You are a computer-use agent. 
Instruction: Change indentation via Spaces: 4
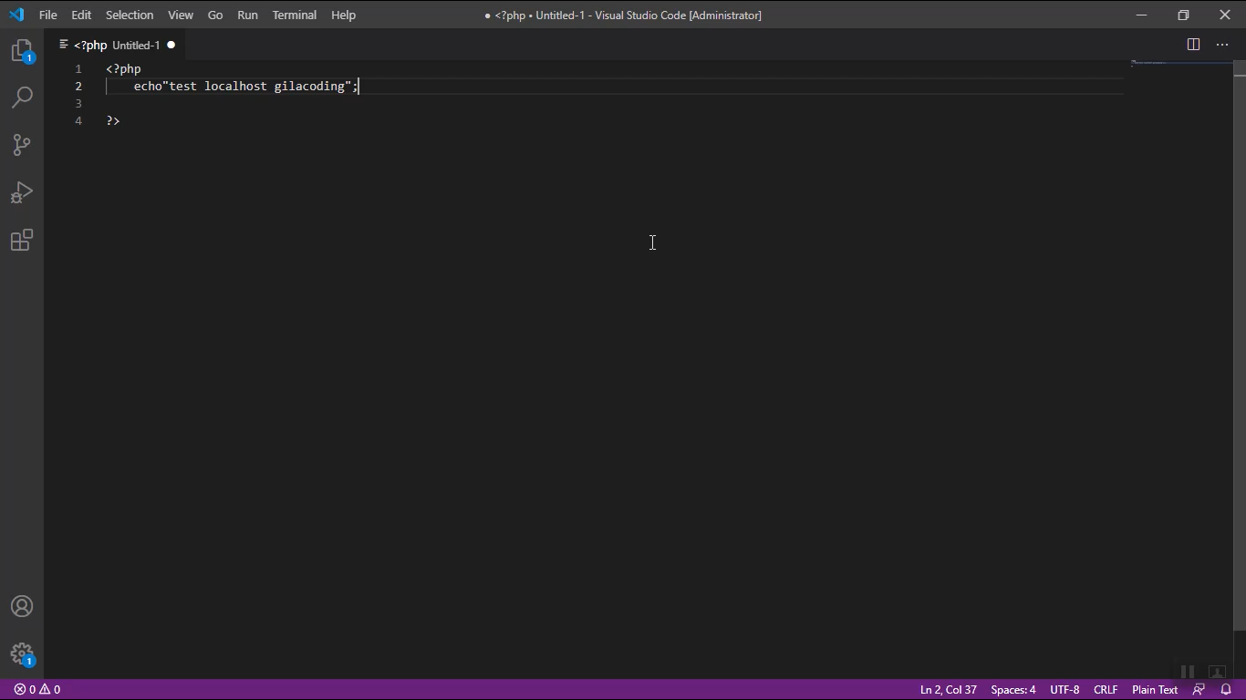pyautogui.click(x=1013, y=690)
